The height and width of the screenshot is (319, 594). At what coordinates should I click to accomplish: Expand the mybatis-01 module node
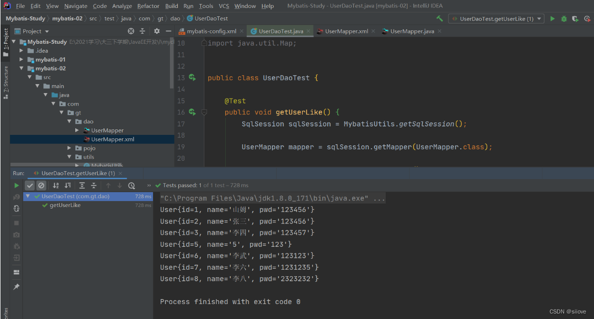21,59
